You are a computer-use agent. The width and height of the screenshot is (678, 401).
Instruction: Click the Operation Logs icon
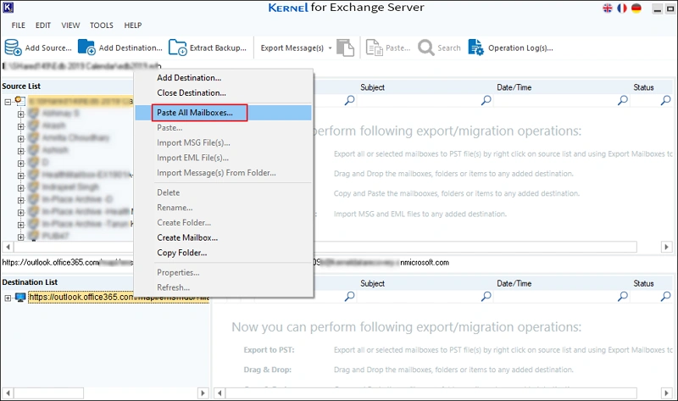(476, 47)
